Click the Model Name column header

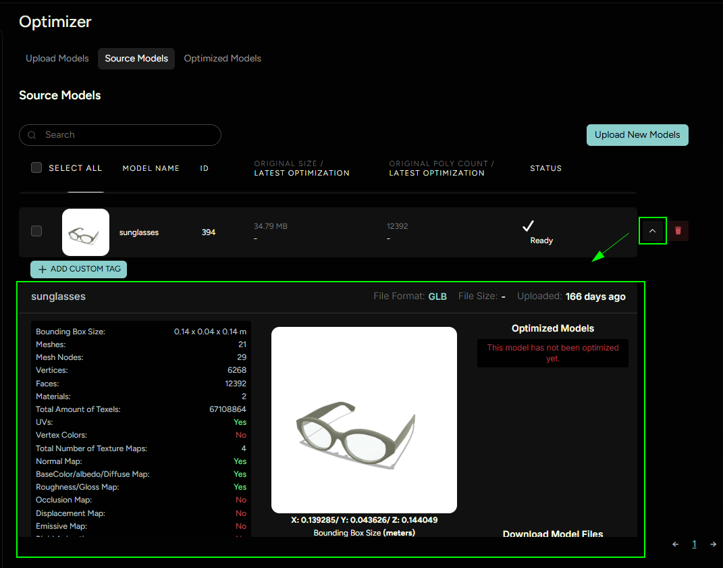coord(151,168)
